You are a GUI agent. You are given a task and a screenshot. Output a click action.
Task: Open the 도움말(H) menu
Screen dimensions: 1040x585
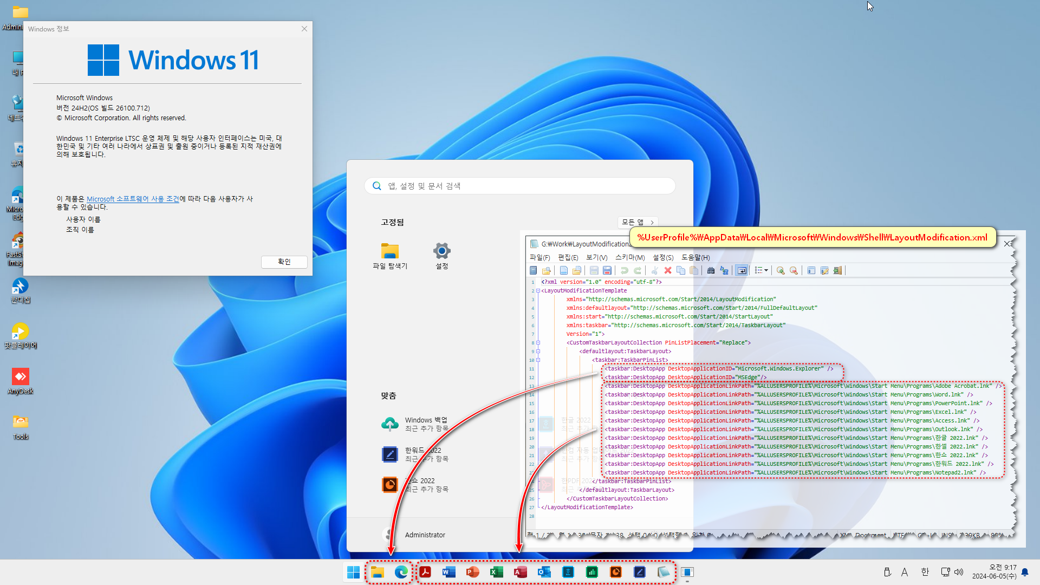tap(695, 257)
